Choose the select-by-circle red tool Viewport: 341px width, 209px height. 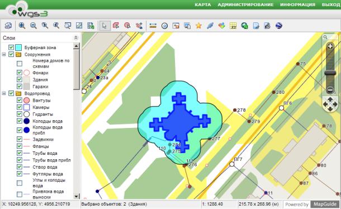click(127, 26)
